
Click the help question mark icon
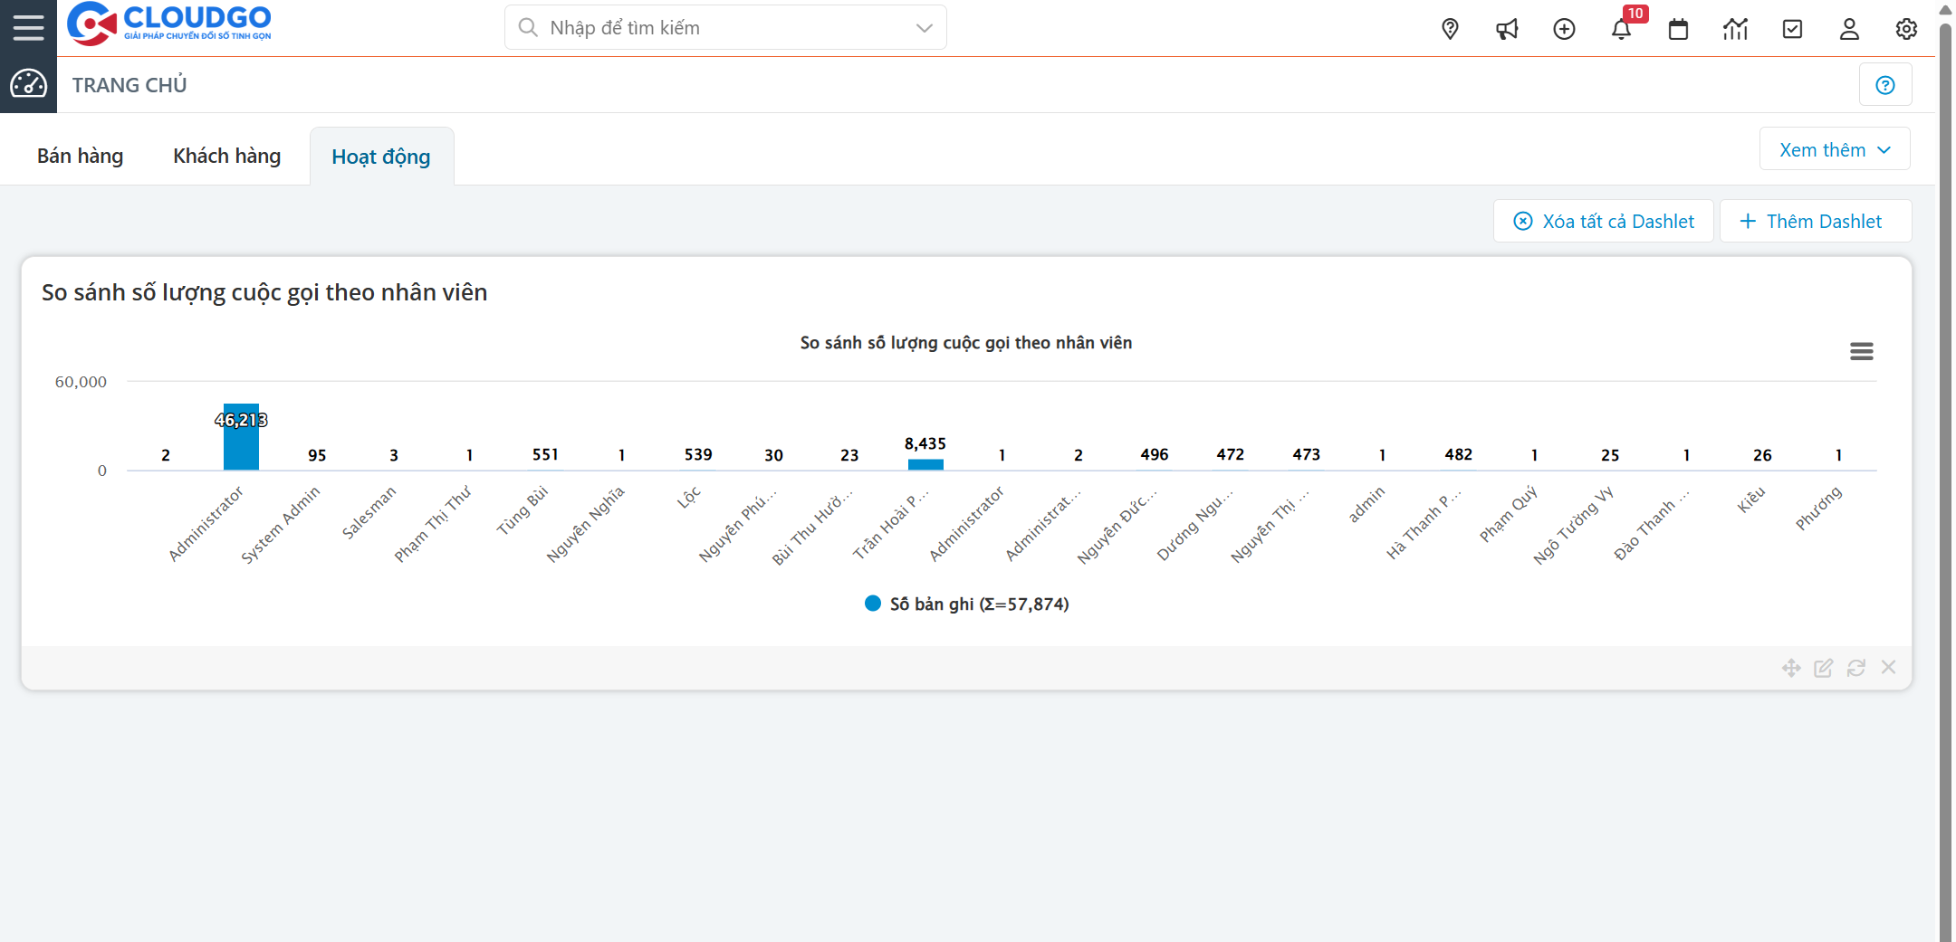pos(1885,85)
